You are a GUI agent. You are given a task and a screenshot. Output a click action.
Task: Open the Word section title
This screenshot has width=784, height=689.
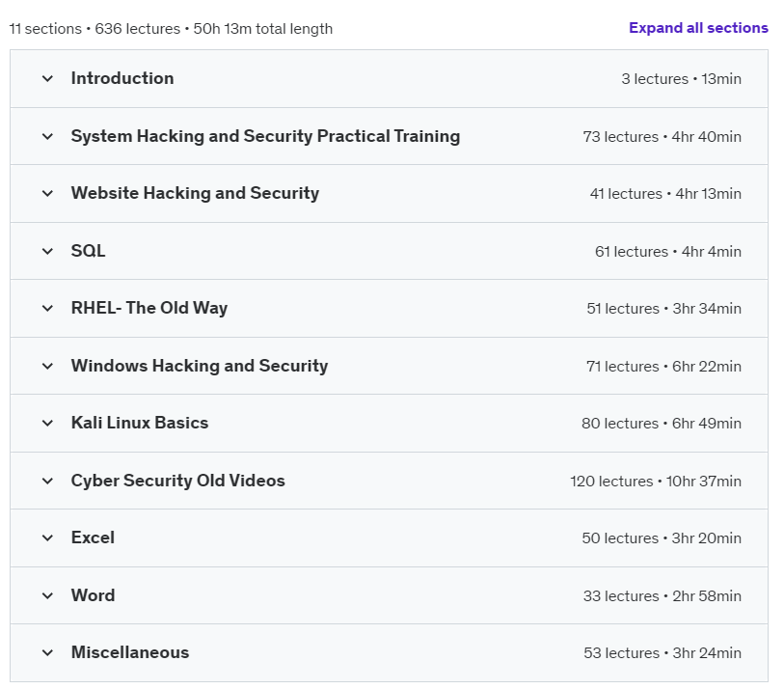pyautogui.click(x=93, y=595)
